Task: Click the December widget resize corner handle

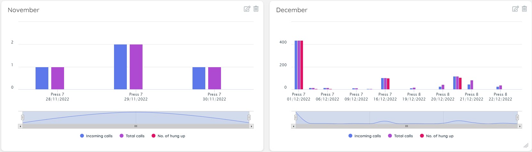Action: (x=526, y=145)
